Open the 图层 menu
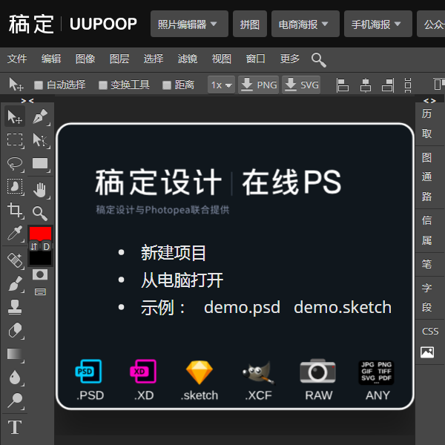This screenshot has width=445, height=445. pyautogui.click(x=119, y=59)
